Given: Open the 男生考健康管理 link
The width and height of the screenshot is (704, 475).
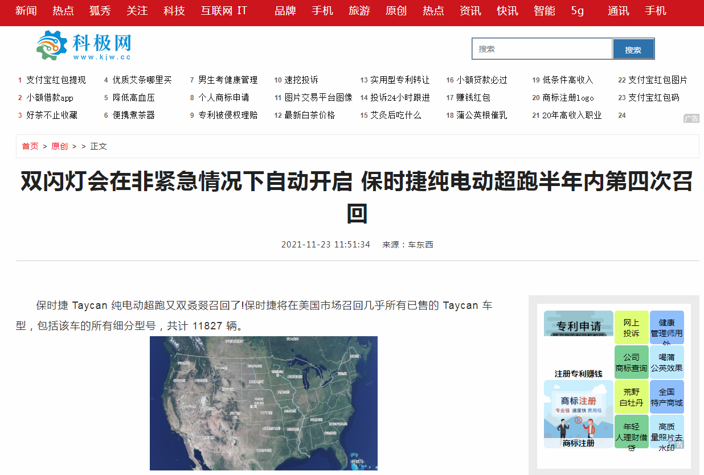Looking at the screenshot, I should [x=228, y=80].
